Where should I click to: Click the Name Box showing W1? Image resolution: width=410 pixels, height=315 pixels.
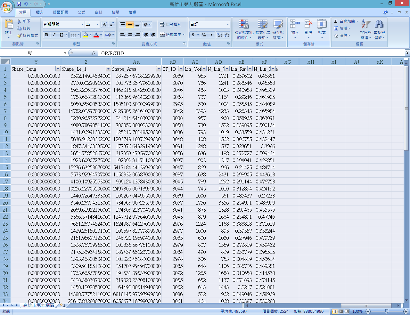point(31,53)
